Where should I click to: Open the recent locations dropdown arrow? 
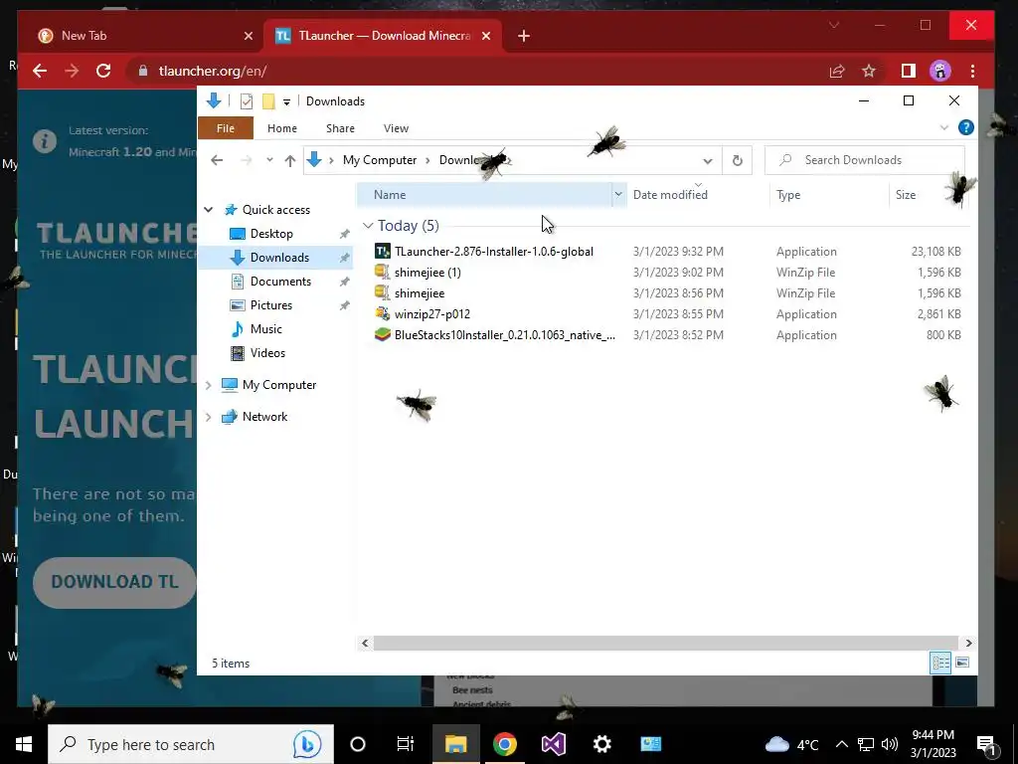(x=269, y=160)
